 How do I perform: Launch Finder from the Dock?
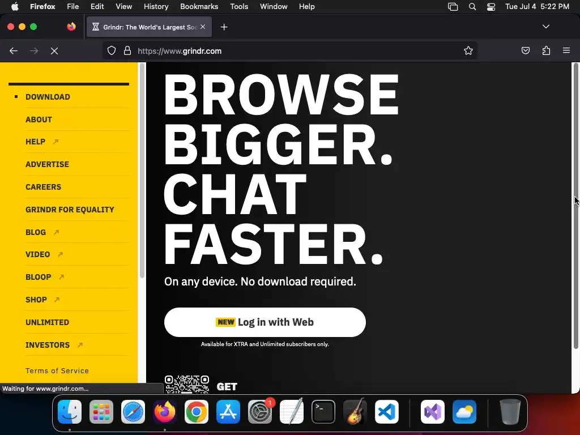click(70, 412)
